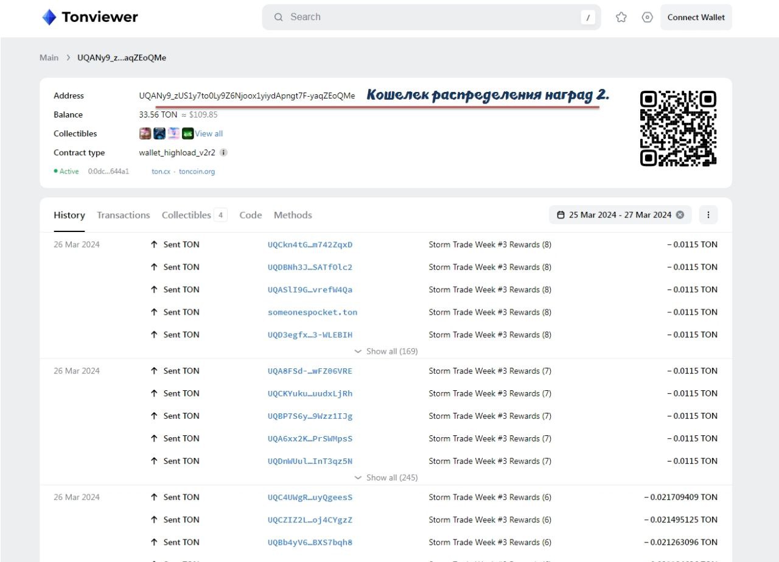The image size is (779, 562).
Task: Open the fourth green collectible thumbnail
Action: coord(188,133)
